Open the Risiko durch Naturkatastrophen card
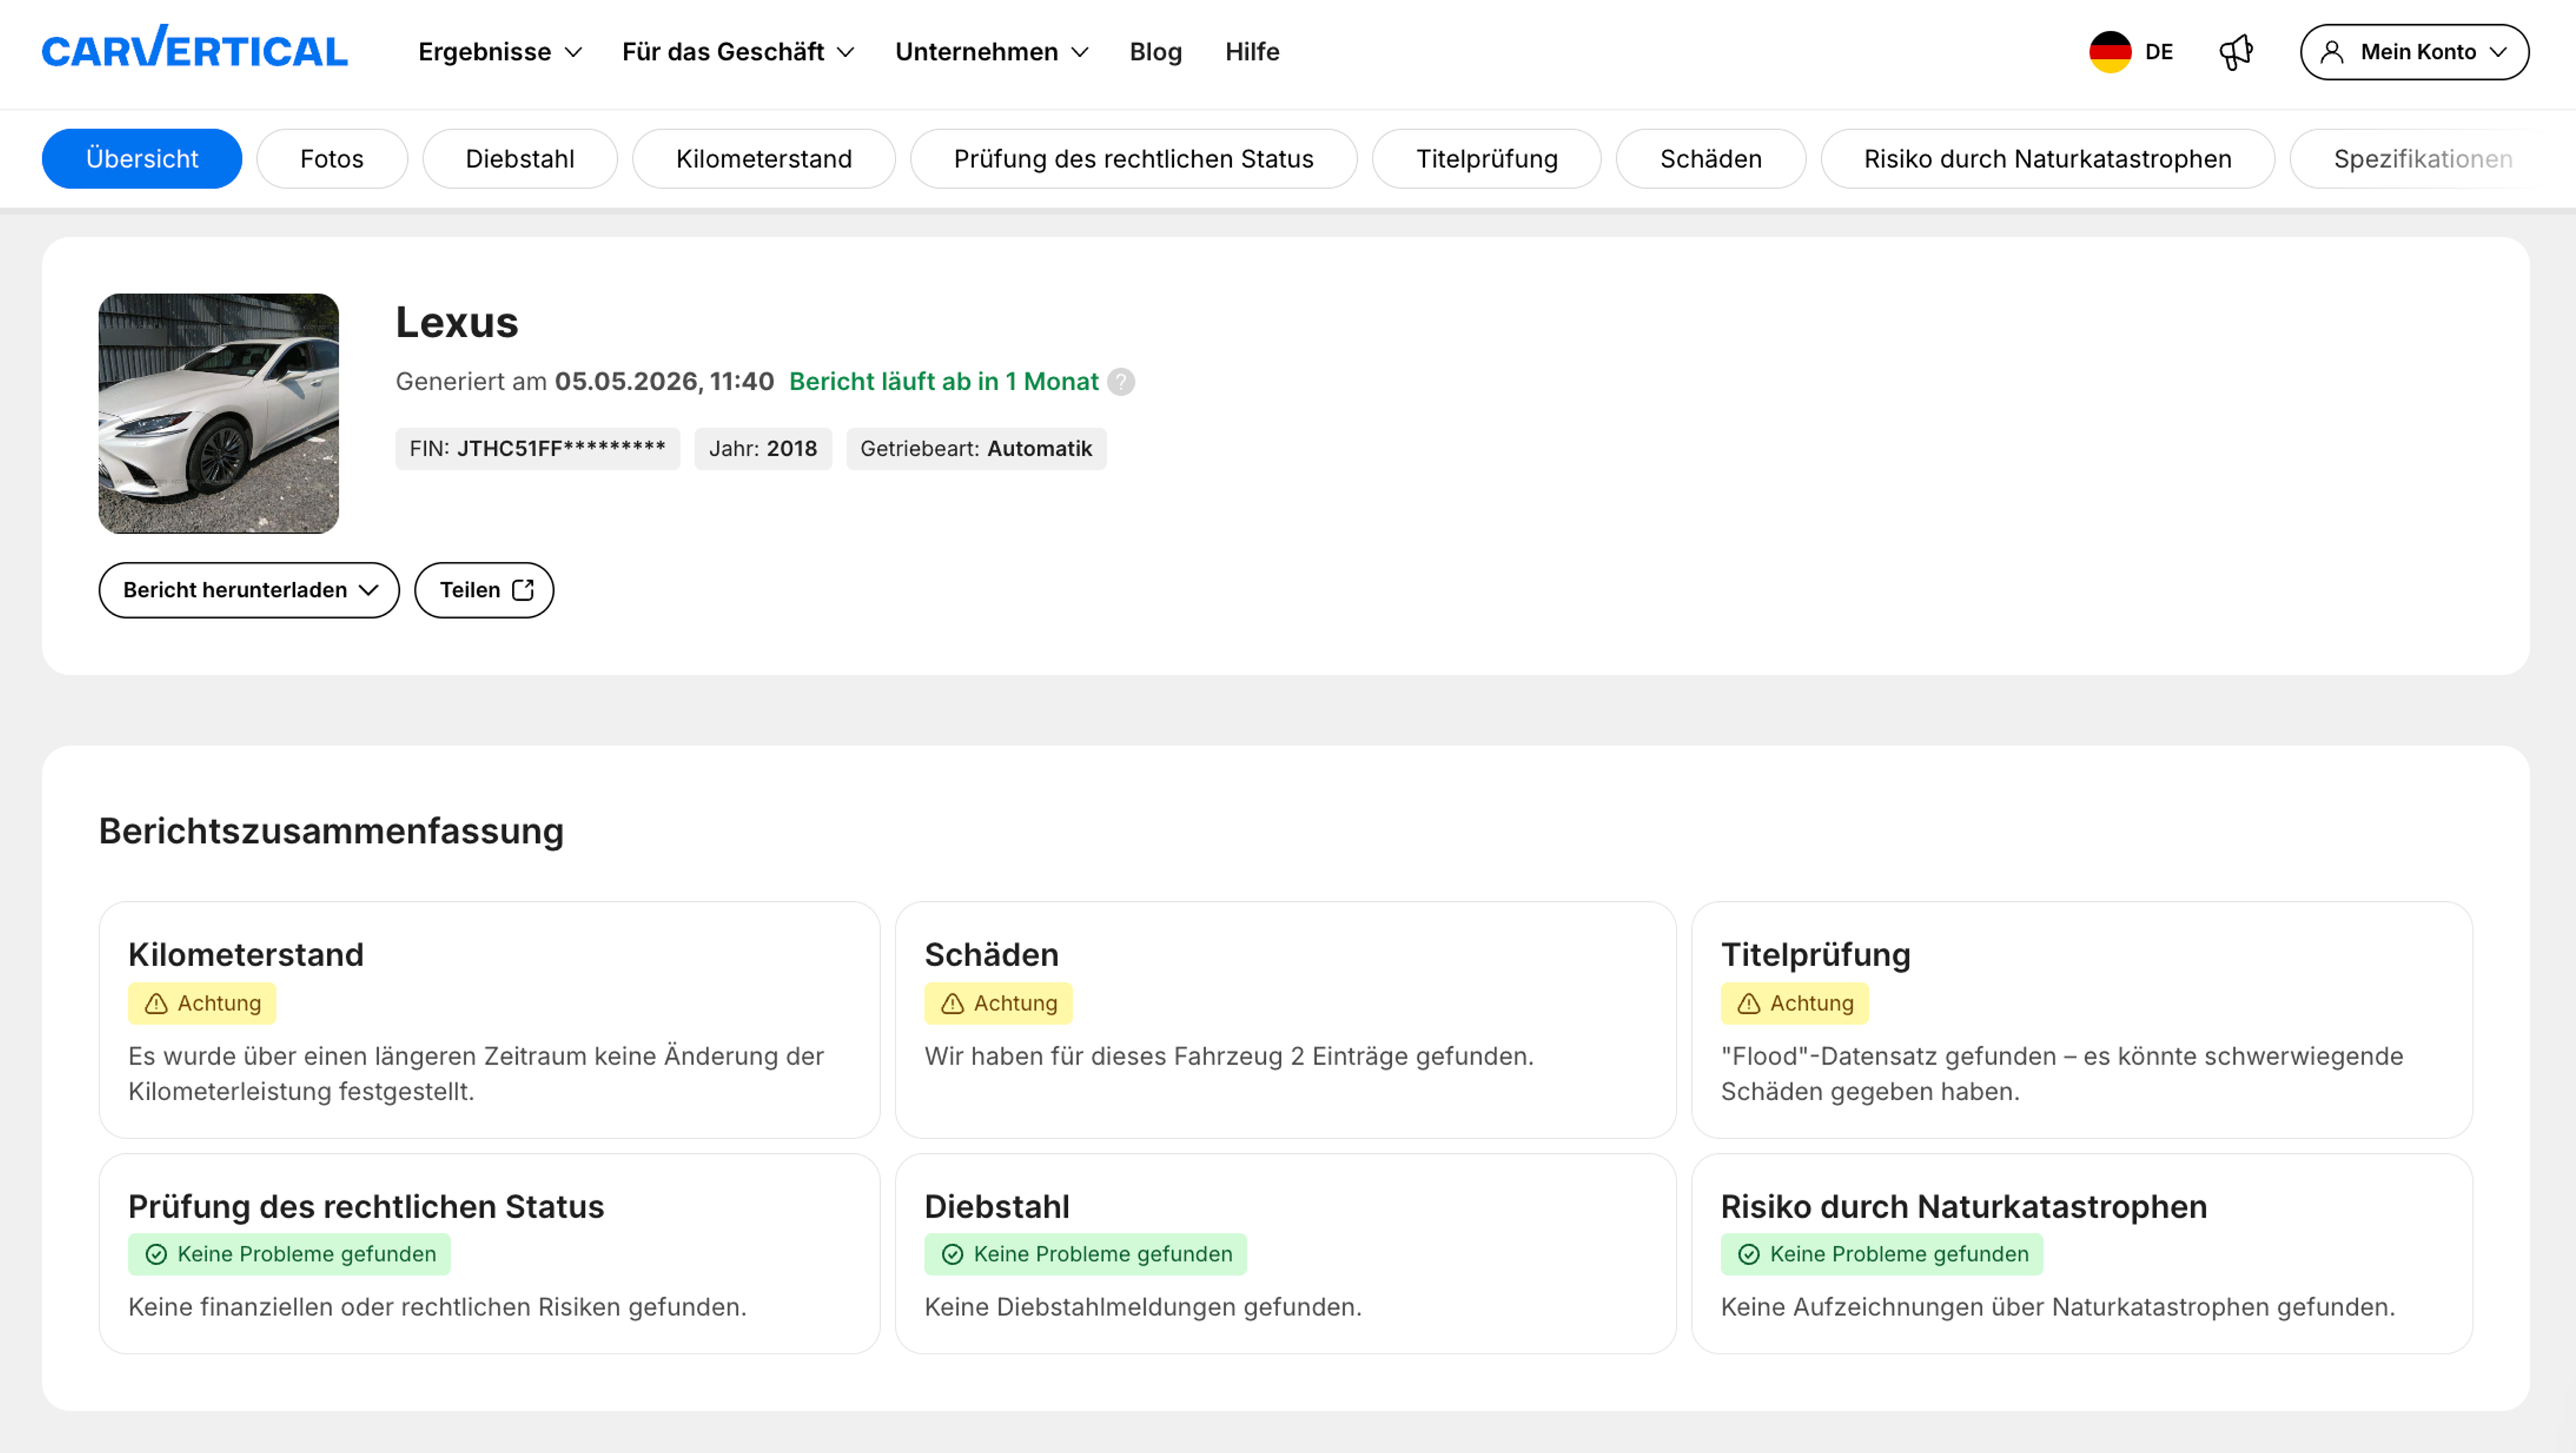The height and width of the screenshot is (1453, 2576). pos(2081,1253)
